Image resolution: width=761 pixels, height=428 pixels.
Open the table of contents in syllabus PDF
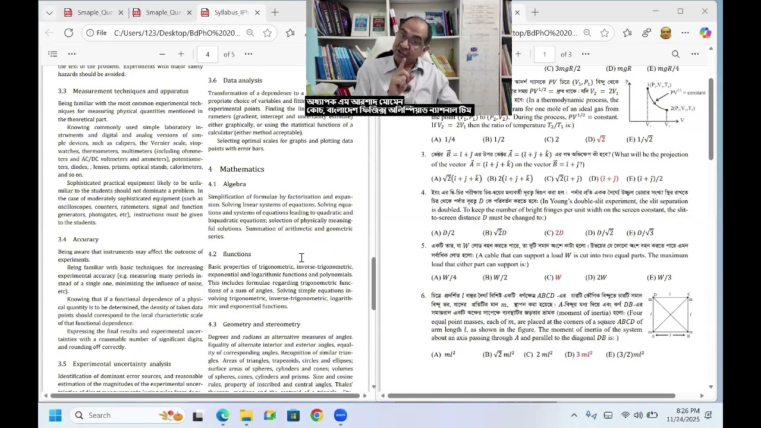(53, 54)
